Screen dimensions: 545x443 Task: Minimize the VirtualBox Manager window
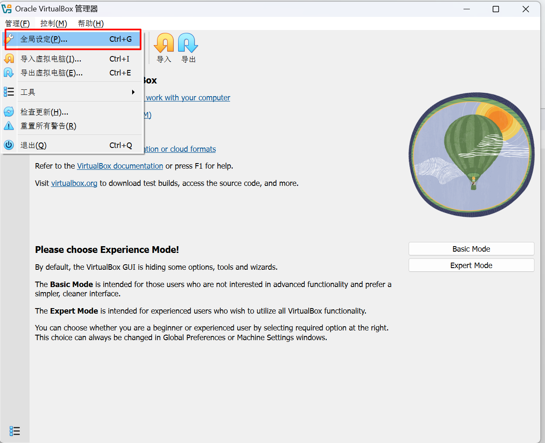(x=466, y=9)
